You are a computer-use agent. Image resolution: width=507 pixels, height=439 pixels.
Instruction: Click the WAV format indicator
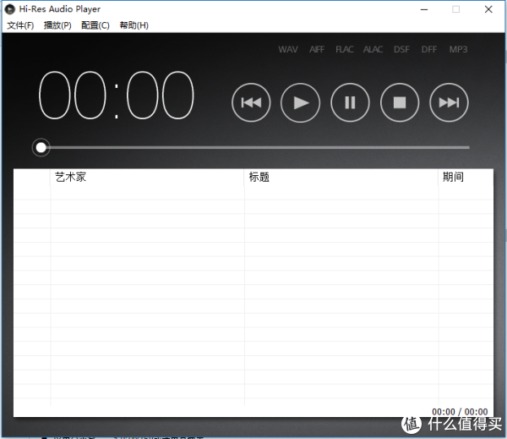point(288,49)
